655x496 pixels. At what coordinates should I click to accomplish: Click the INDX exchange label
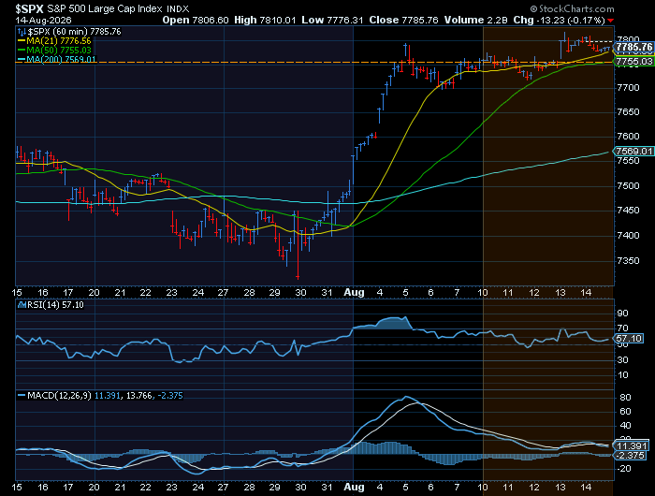pyautogui.click(x=178, y=8)
